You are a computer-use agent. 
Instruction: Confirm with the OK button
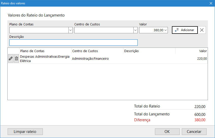[167, 132]
